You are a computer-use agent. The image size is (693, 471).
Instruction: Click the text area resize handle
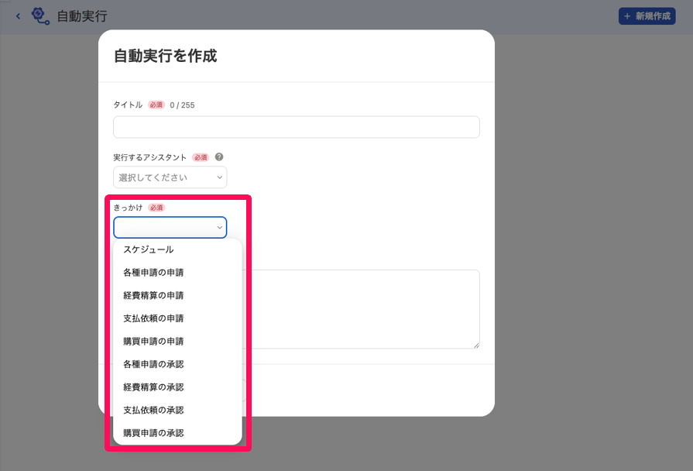click(x=476, y=346)
